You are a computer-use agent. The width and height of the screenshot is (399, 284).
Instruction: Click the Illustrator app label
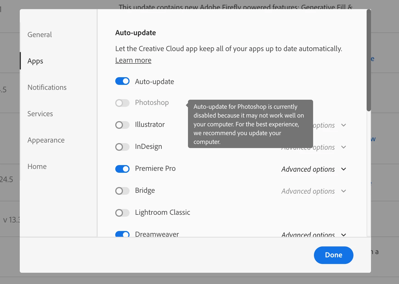[150, 124]
